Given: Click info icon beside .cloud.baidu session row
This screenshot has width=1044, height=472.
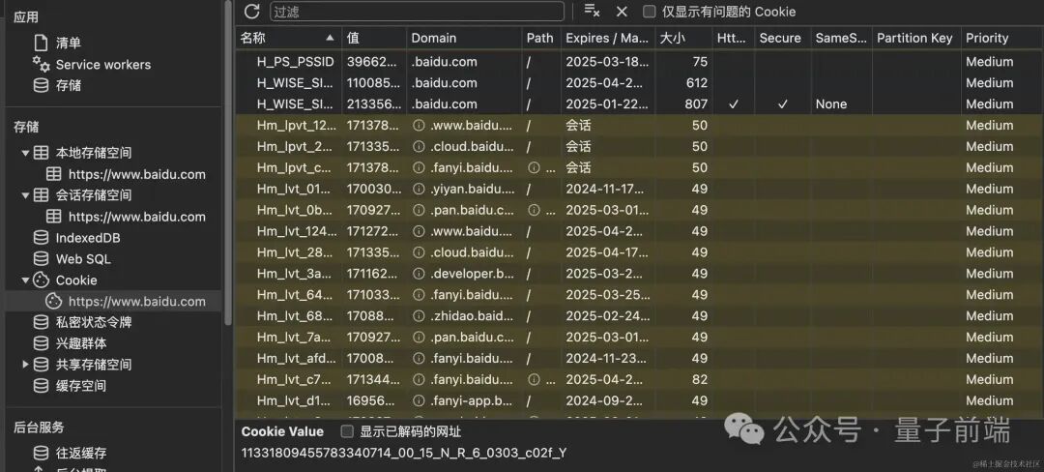Looking at the screenshot, I should 419,146.
